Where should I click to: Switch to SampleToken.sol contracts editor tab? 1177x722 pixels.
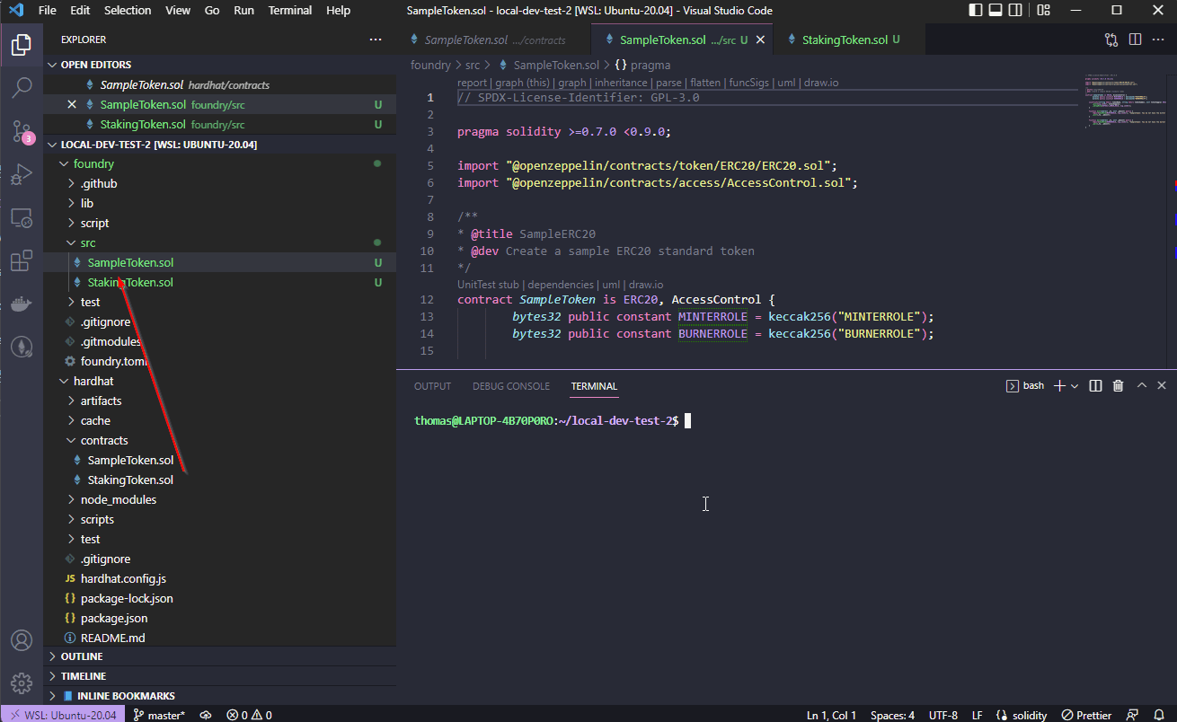[494, 40]
